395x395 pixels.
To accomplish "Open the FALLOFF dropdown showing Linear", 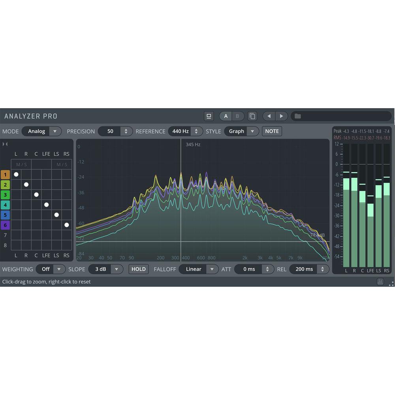I will [212, 269].
